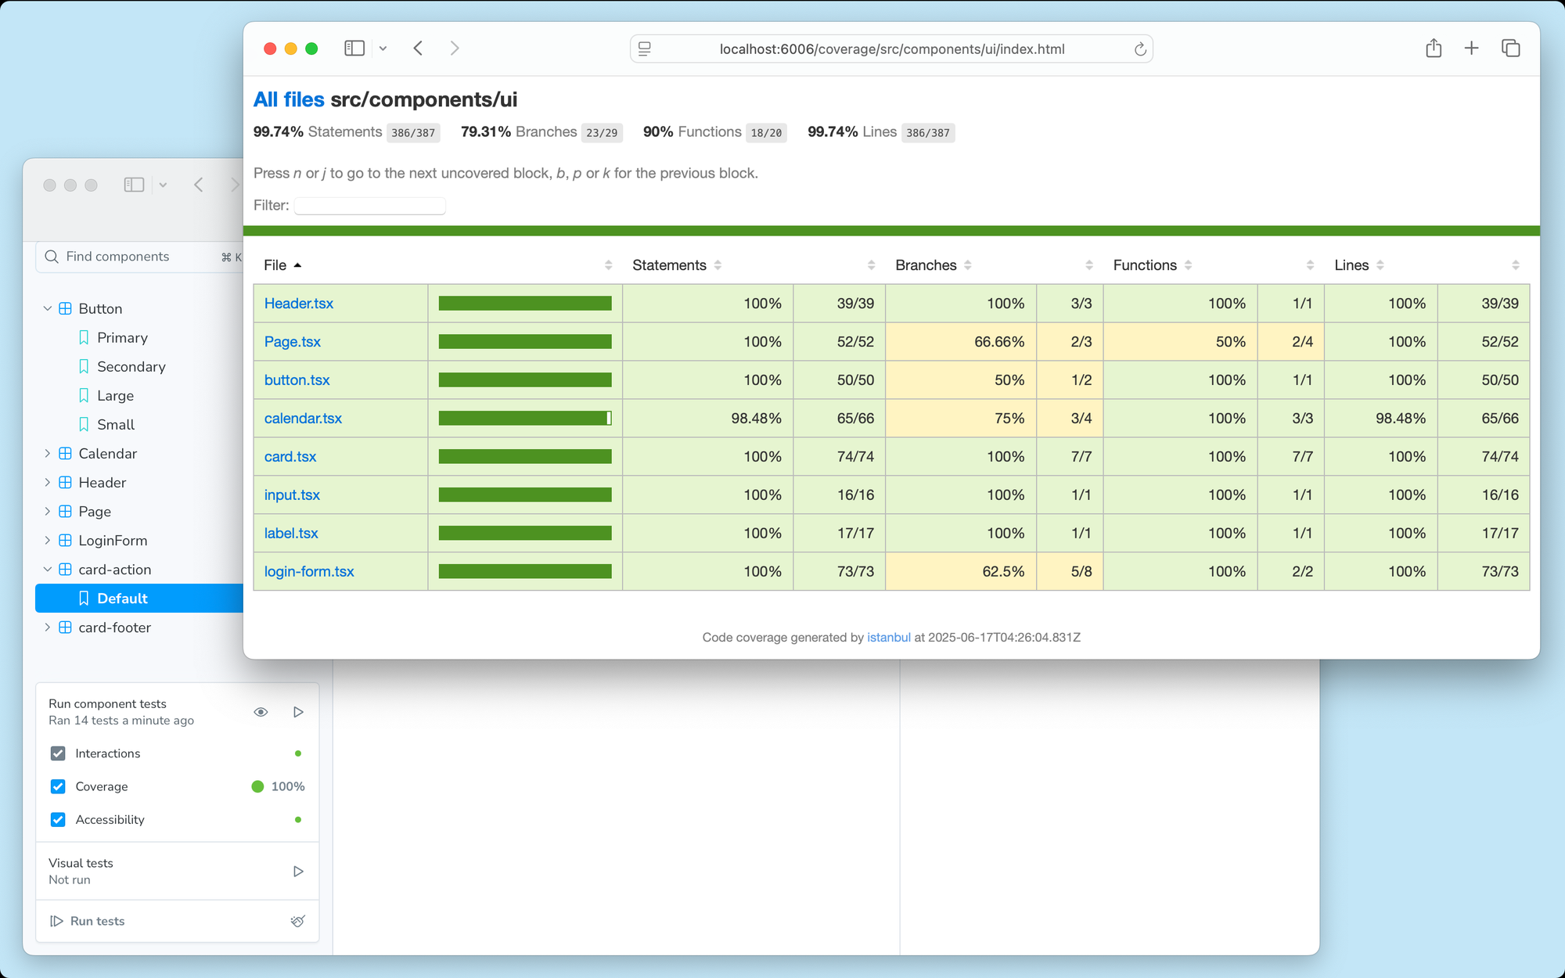
Task: Reload the coverage page via the refresh icon
Action: coord(1141,49)
